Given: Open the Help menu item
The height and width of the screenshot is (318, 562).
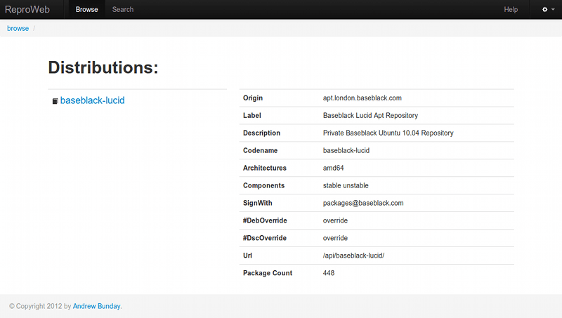Looking at the screenshot, I should pos(511,10).
